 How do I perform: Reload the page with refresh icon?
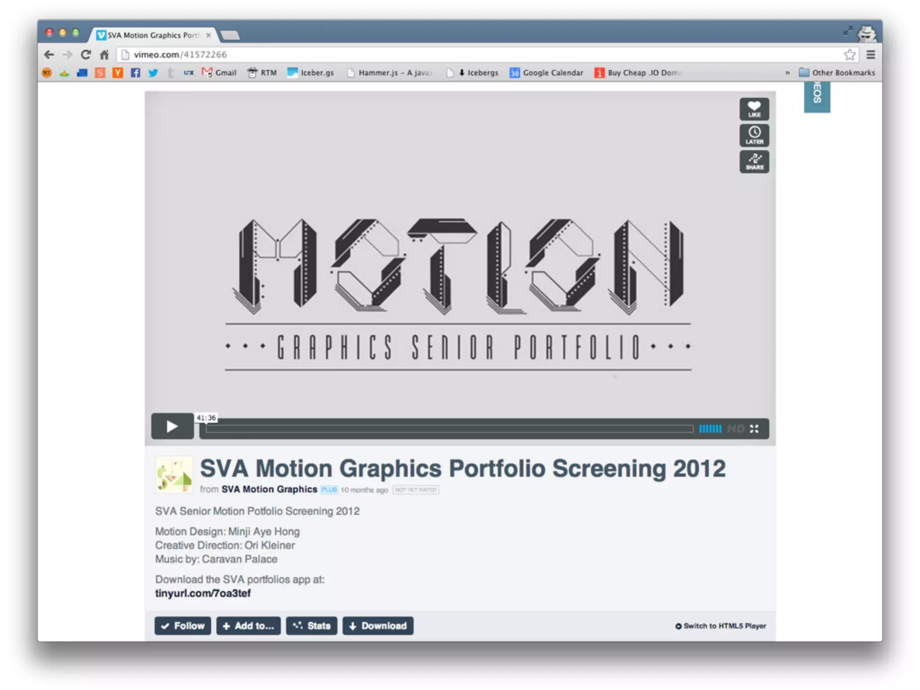(86, 54)
